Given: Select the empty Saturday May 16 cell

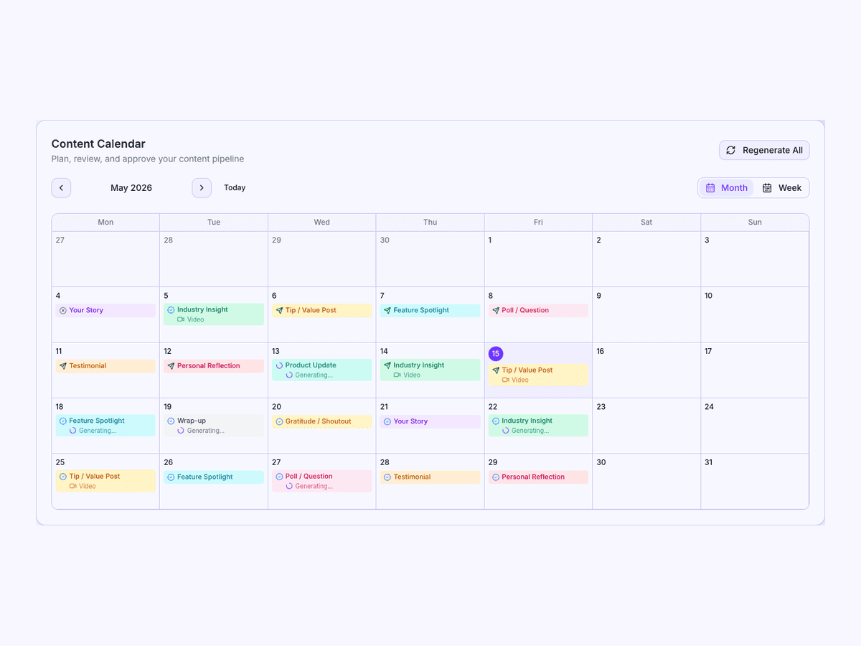Looking at the screenshot, I should click(x=646, y=370).
